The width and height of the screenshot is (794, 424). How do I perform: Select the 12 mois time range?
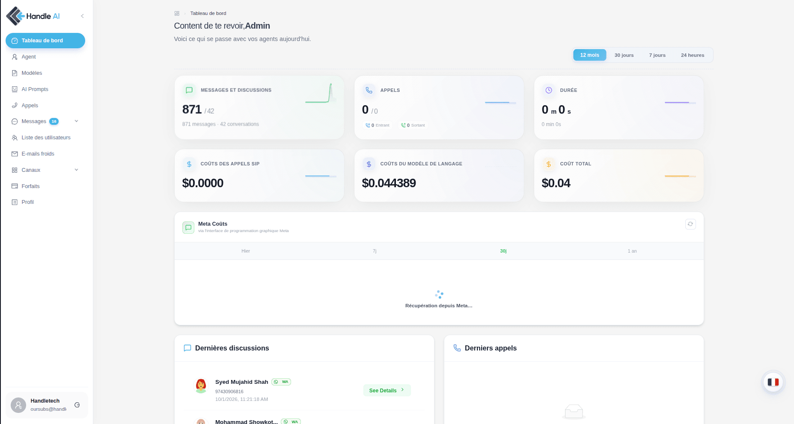coord(589,55)
